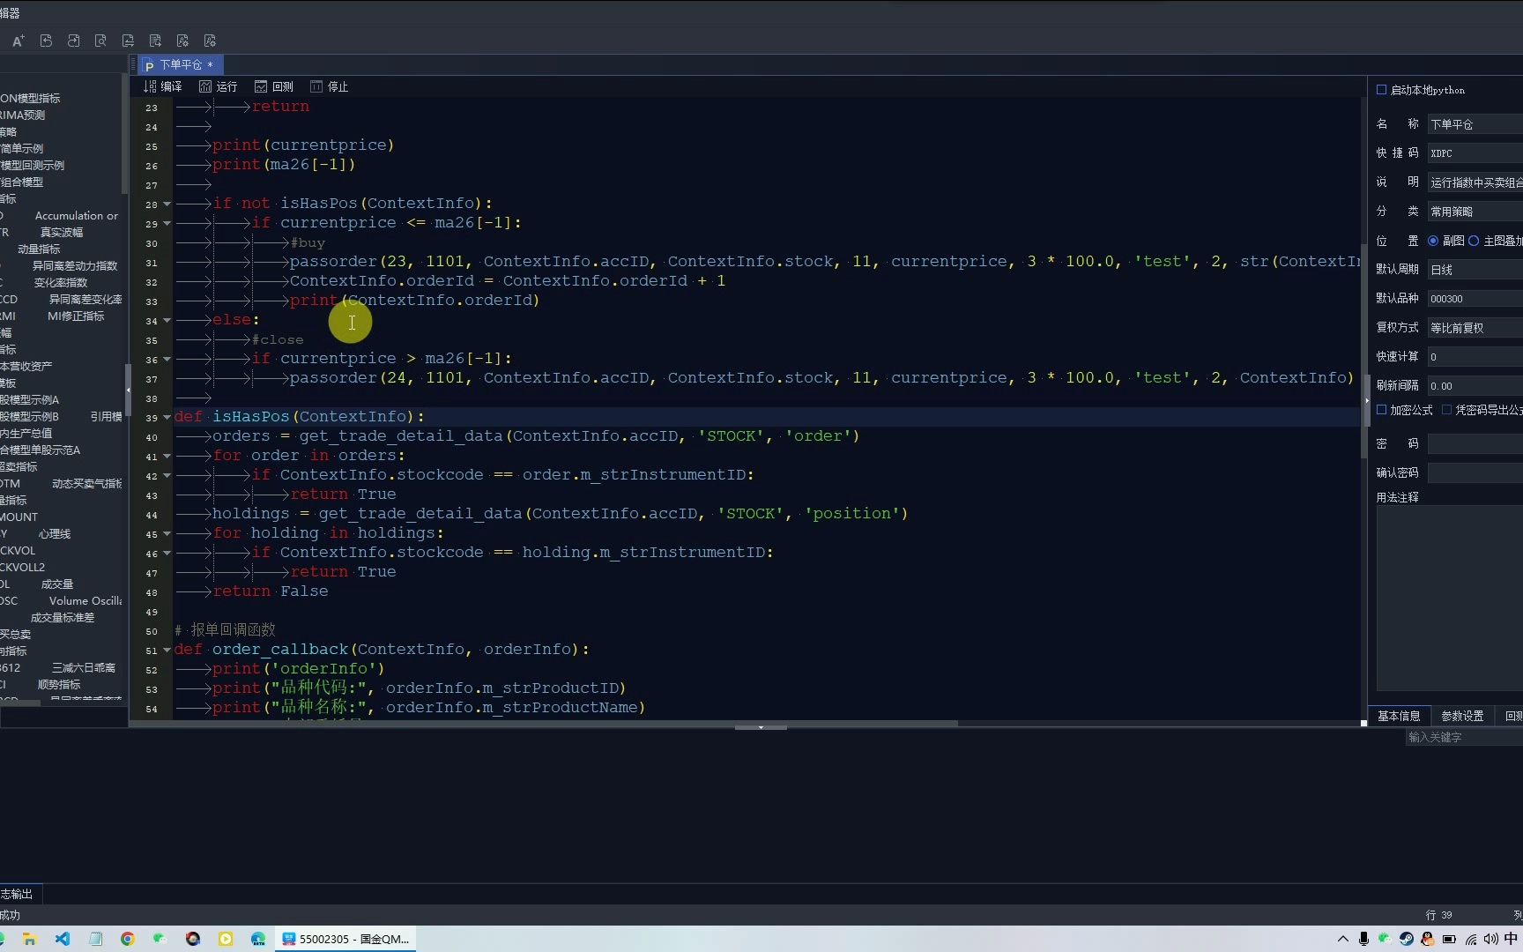1523x952 pixels.
Task: Click the panel splitter handle below editor
Action: (761, 727)
